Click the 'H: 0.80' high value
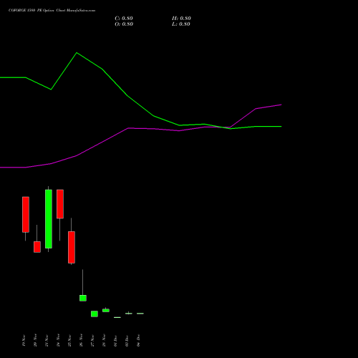Image resolution: width=358 pixels, height=358 pixels. pyautogui.click(x=181, y=19)
